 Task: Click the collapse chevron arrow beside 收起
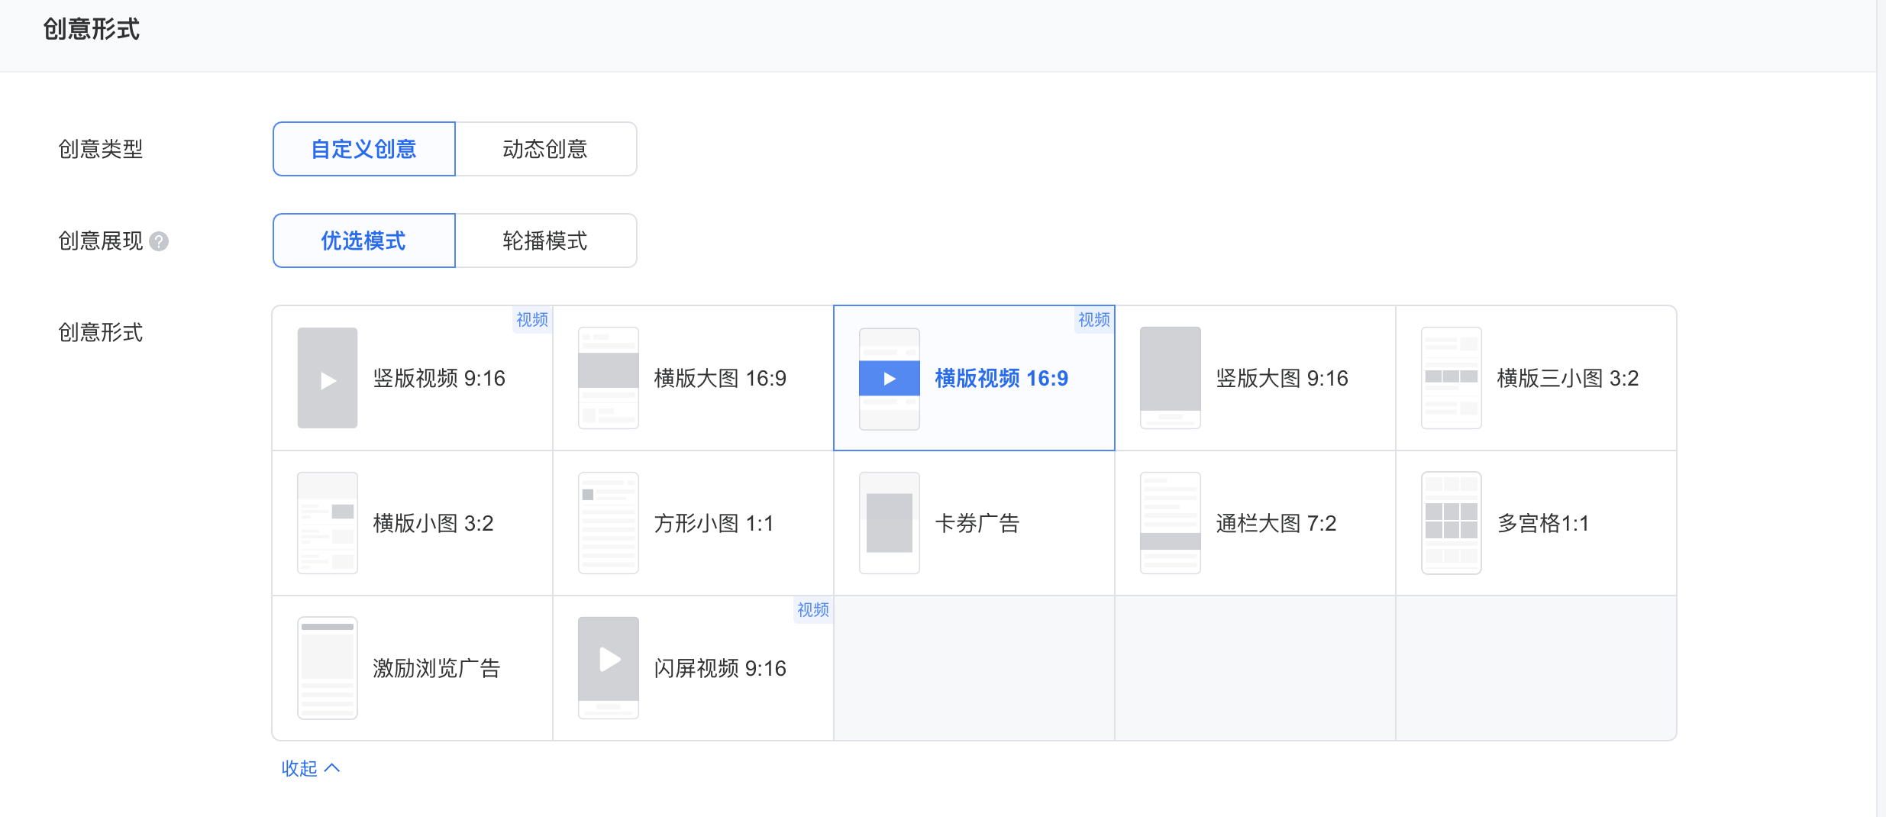(332, 768)
